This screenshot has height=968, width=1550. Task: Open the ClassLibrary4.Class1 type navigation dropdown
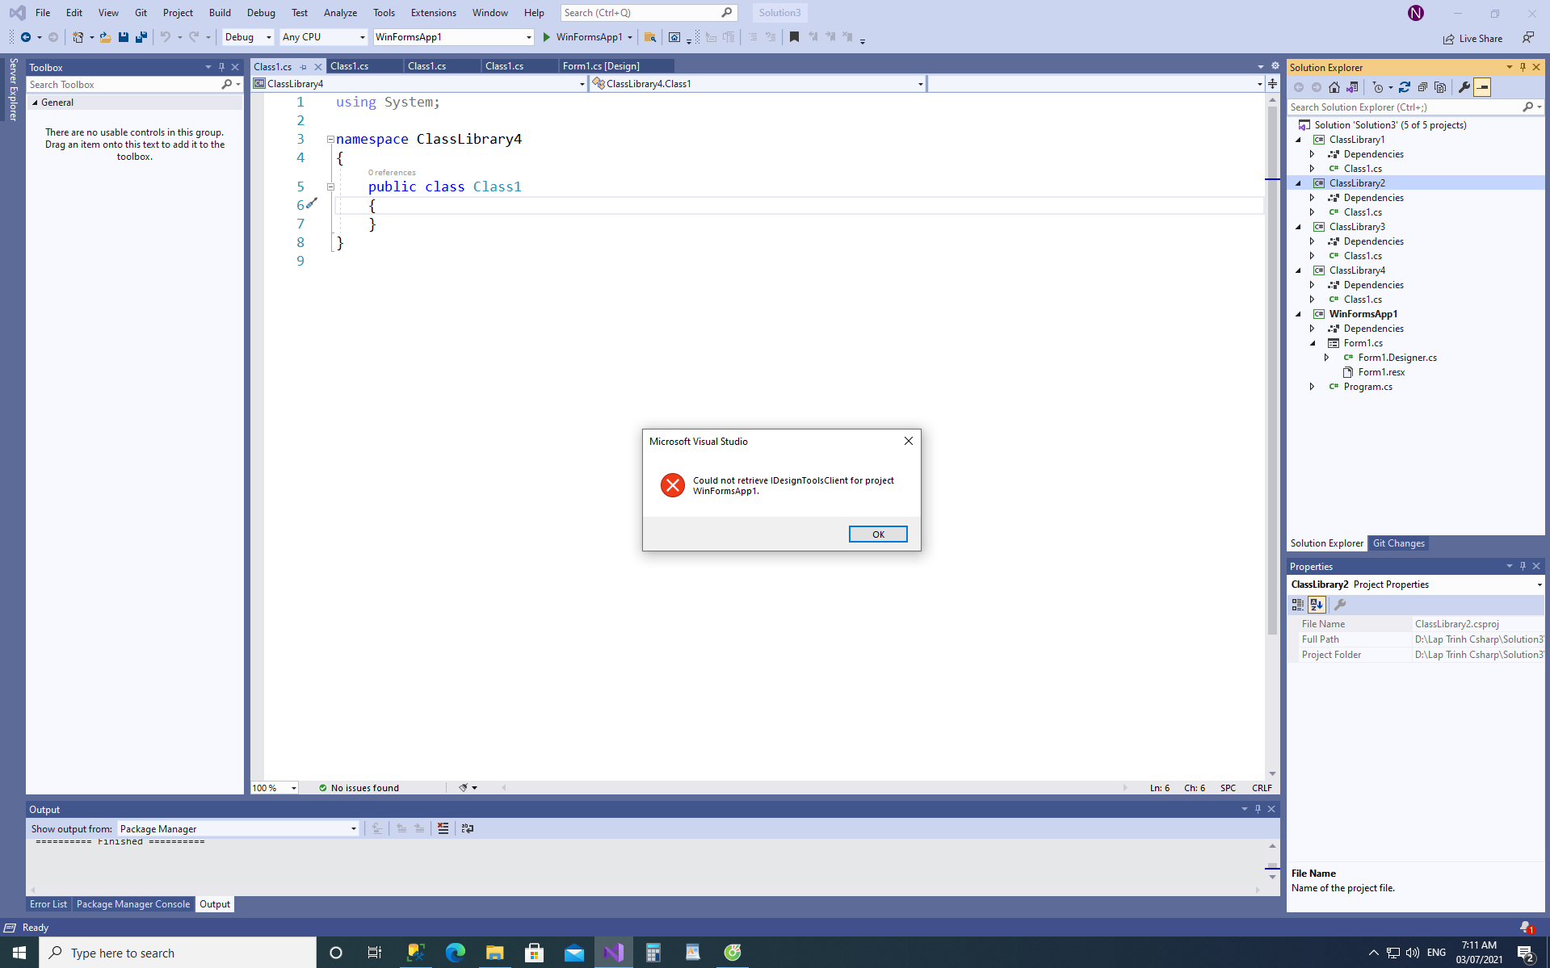758,84
